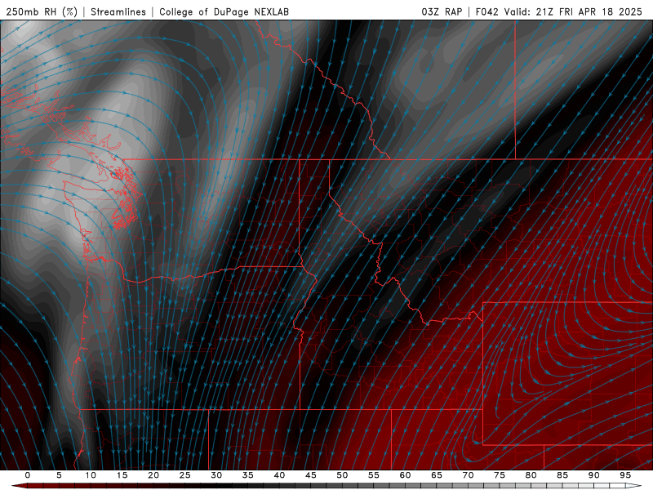Click colorbar tick label '95'
This screenshot has height=490, width=653.
(x=625, y=475)
